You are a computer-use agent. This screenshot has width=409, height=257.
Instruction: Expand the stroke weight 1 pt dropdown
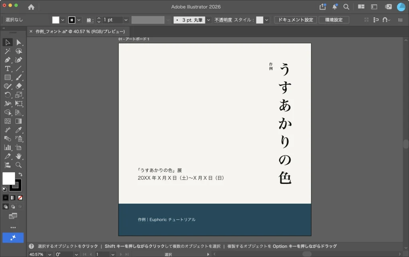pos(126,20)
